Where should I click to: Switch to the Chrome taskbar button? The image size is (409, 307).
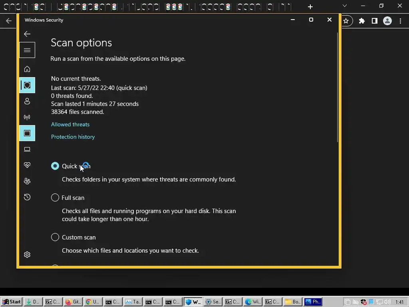point(93,302)
